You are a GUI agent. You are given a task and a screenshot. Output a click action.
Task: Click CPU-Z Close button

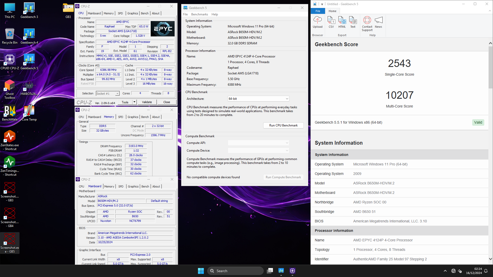[167, 102]
